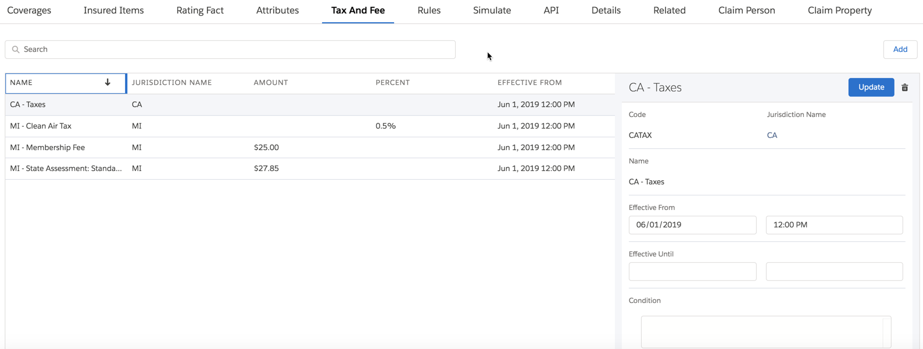Image resolution: width=923 pixels, height=349 pixels.
Task: Click the 0.5% percent cell
Action: point(385,126)
